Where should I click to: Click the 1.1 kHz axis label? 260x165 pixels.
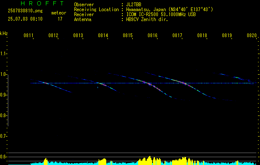3,54
